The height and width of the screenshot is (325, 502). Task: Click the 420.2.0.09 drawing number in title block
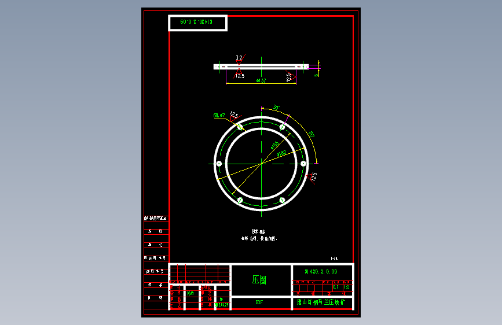coord(321,272)
